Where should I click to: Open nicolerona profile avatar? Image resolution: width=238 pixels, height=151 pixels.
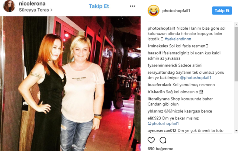click(x=9, y=6)
